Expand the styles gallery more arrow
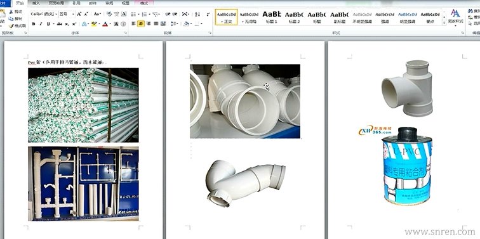 (x=444, y=23)
